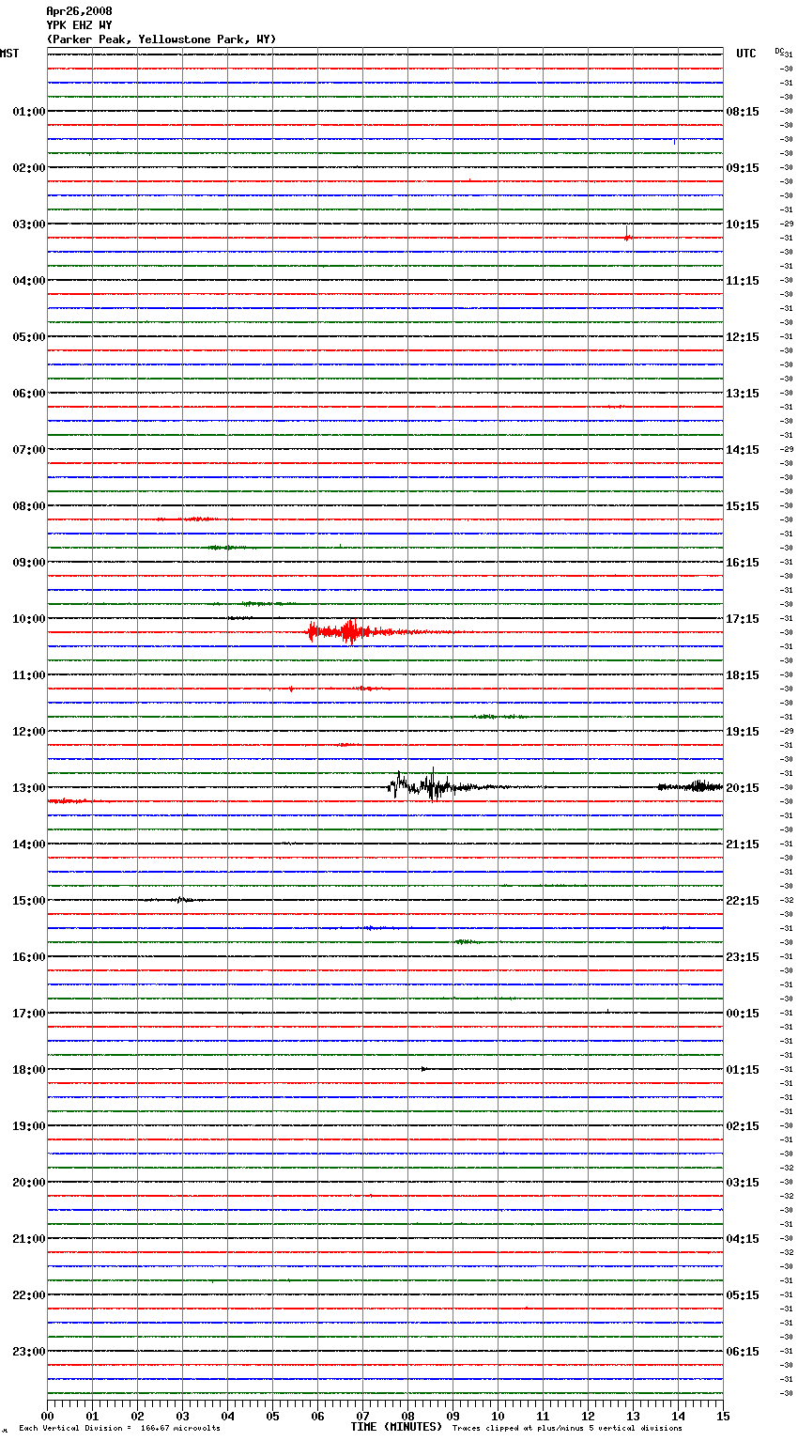
Task: Click minute 08 on the time axis
Action: pyautogui.click(x=407, y=1416)
